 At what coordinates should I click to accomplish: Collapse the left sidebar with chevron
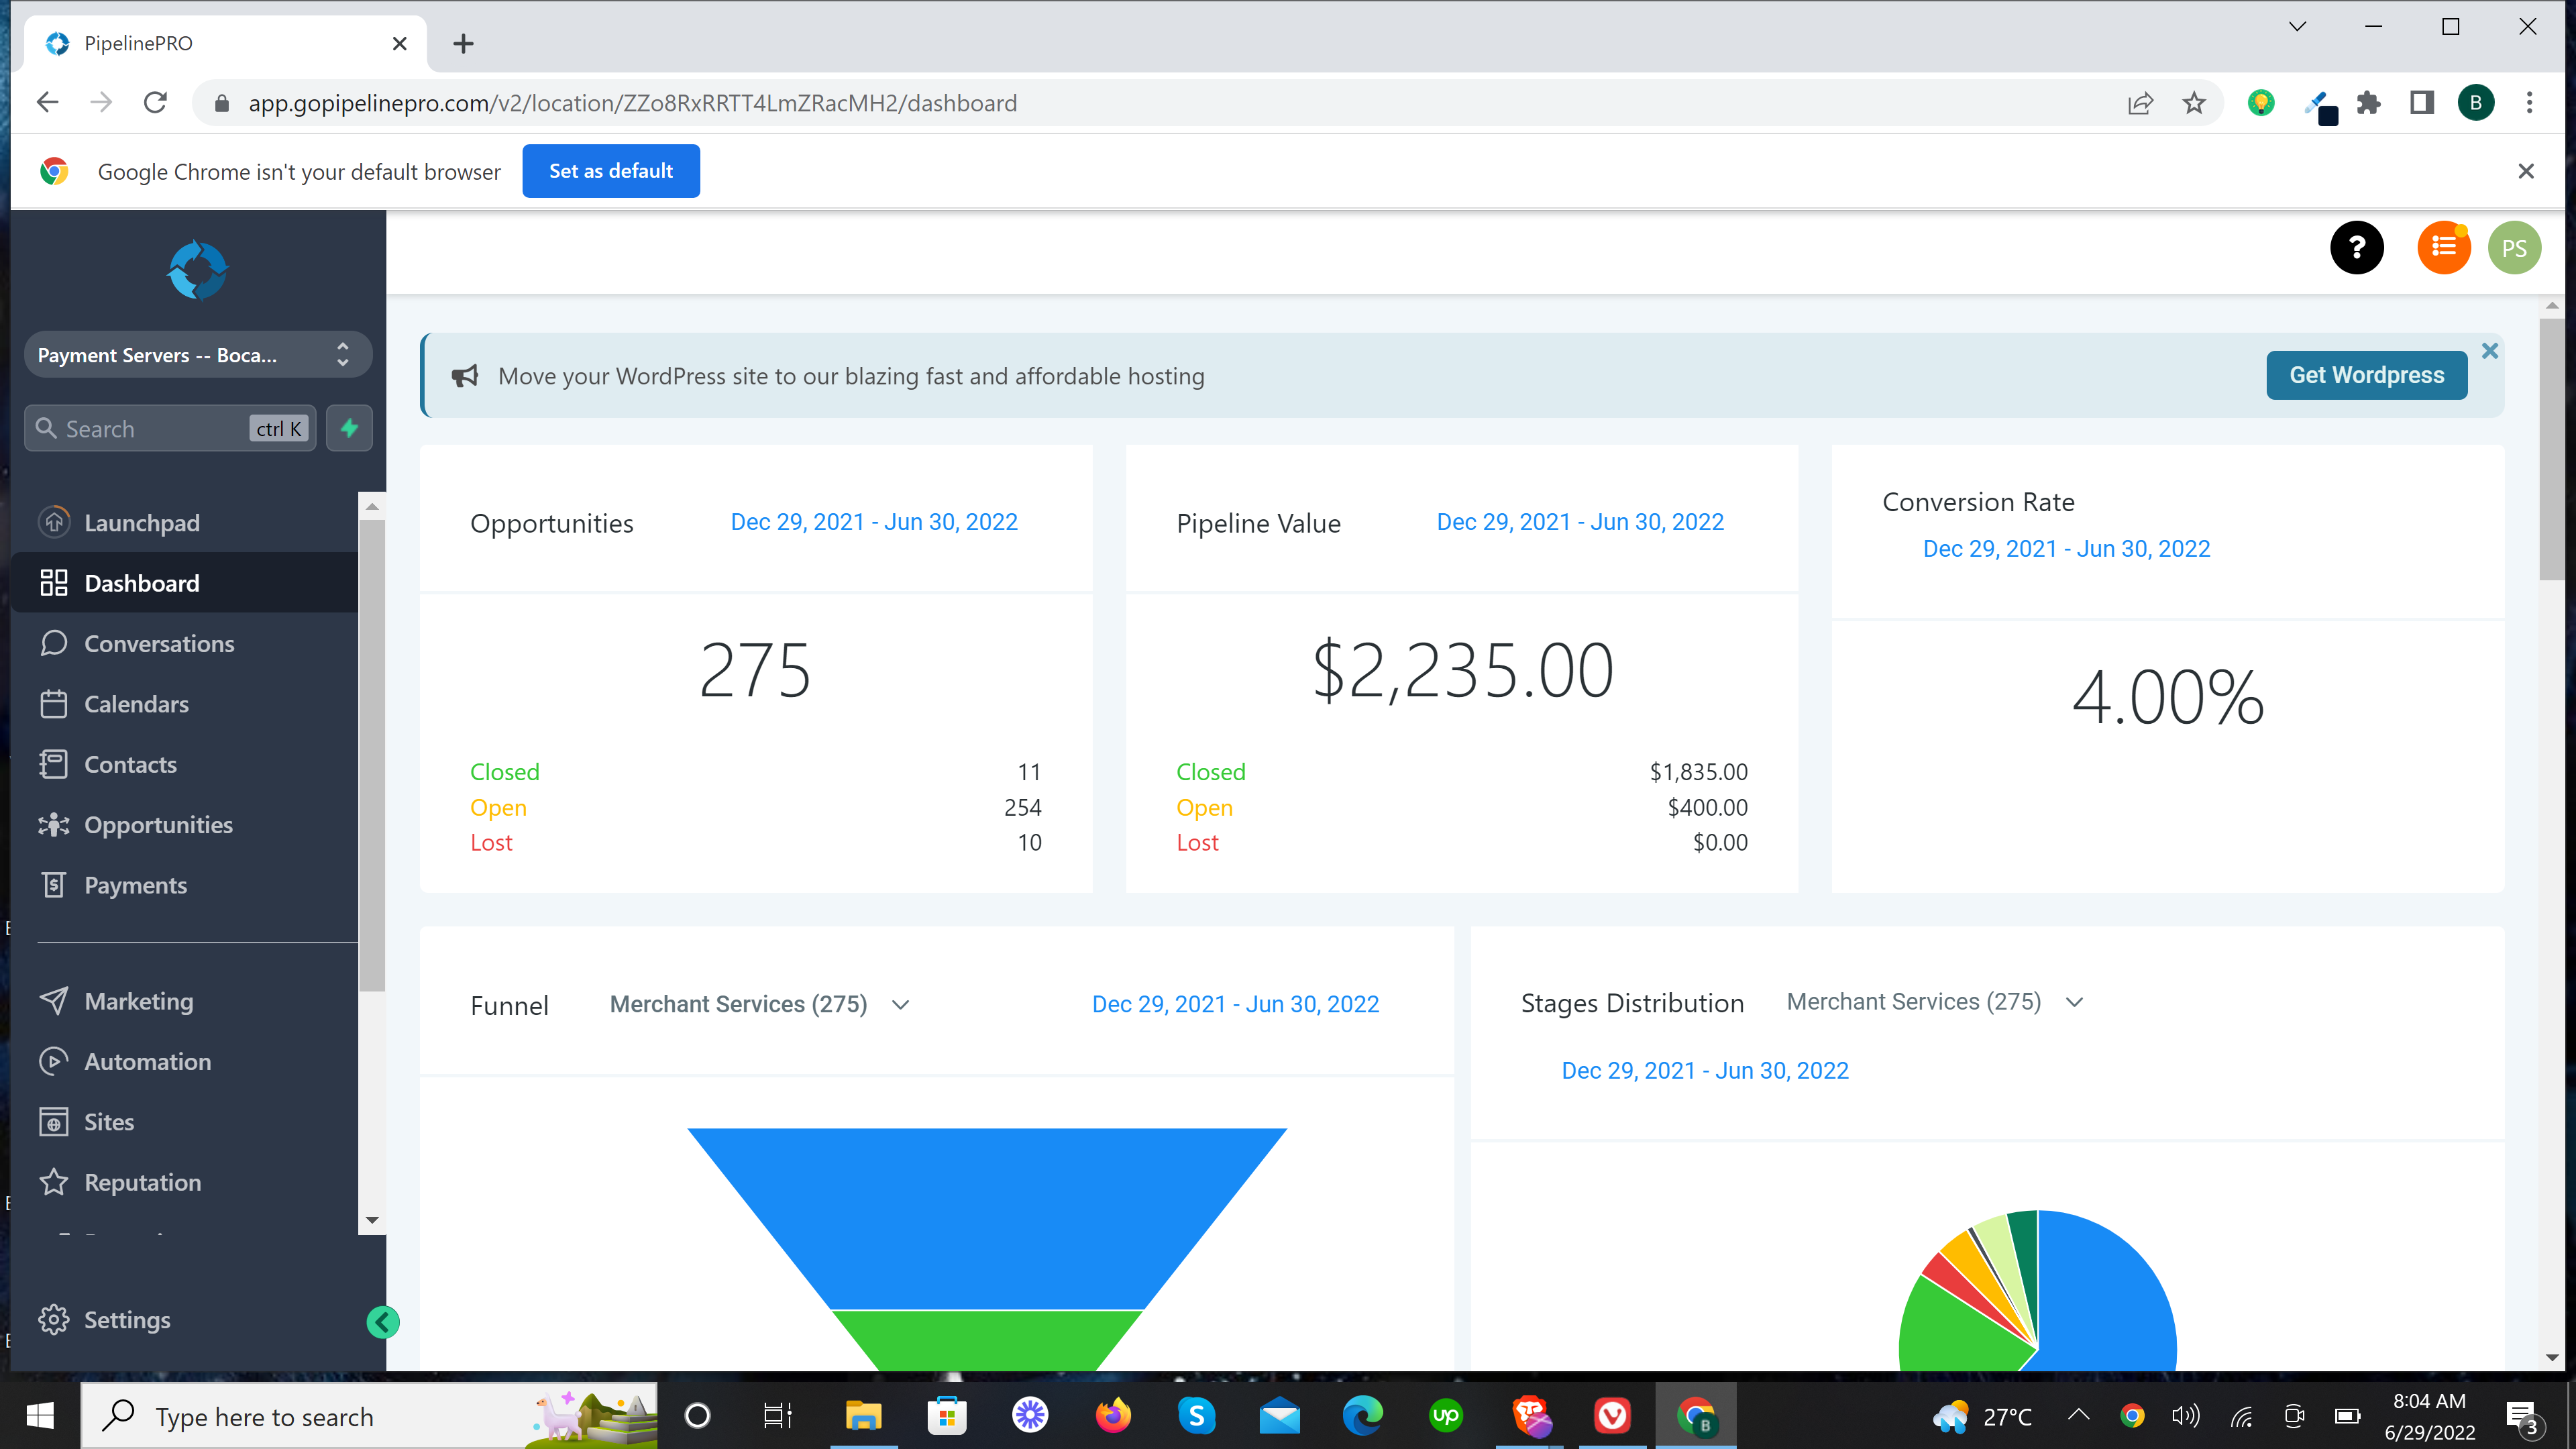tap(386, 1322)
